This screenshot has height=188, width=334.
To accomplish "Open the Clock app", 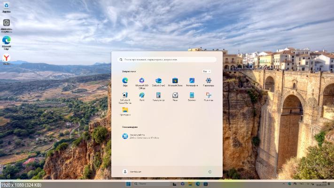I will pyautogui.click(x=175, y=95).
